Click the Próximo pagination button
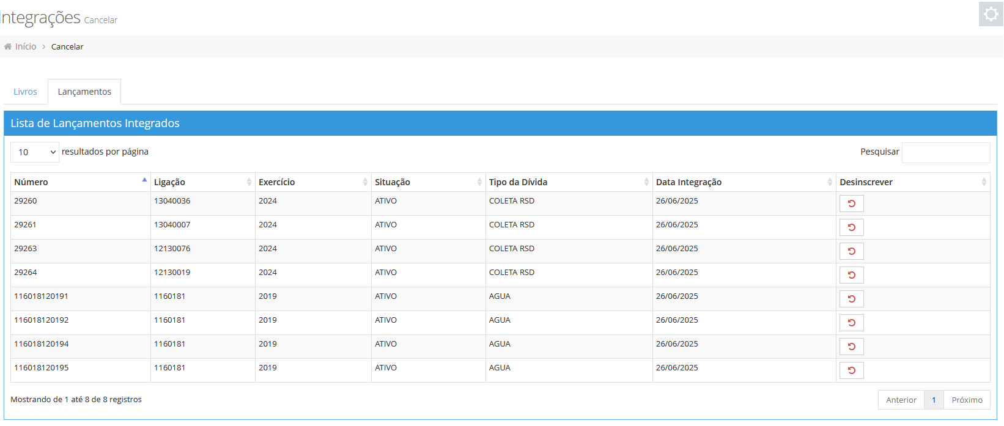Screen dimensions: 1004x426 (967, 400)
